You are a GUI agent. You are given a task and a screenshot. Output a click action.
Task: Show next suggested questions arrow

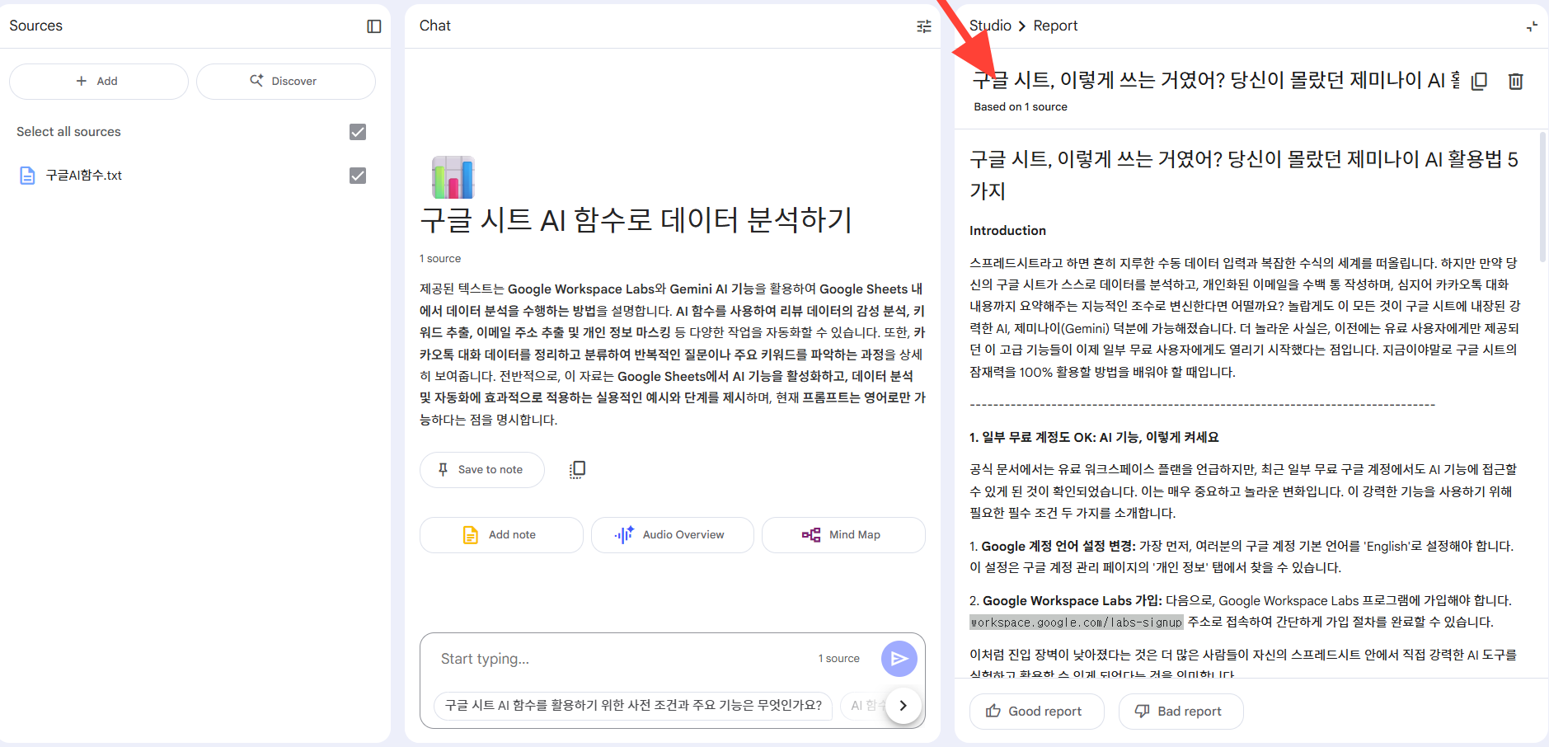[904, 706]
